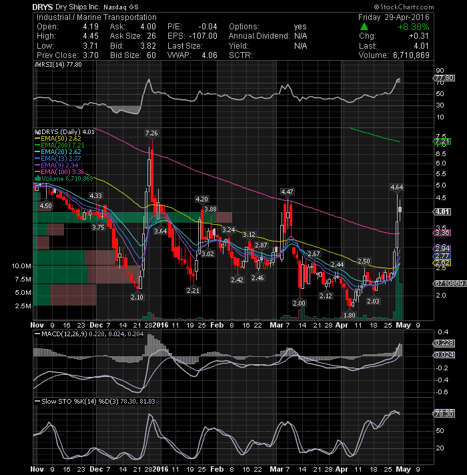The width and height of the screenshot is (467, 475).
Task: Click the 2.50 April price label
Action: [x=364, y=261]
